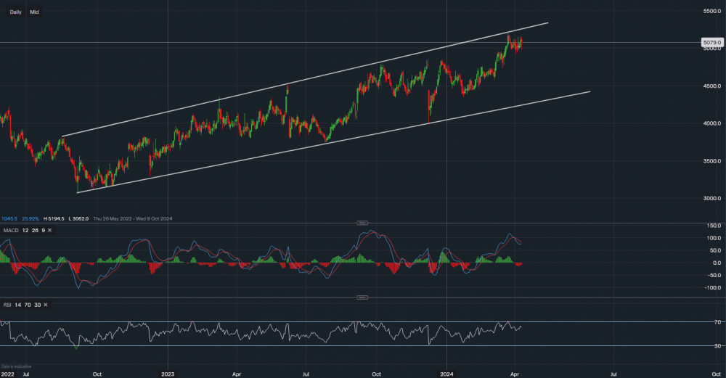This screenshot has width=726, height=378.
Task: Click the 2024 label on the time axis
Action: (x=446, y=374)
